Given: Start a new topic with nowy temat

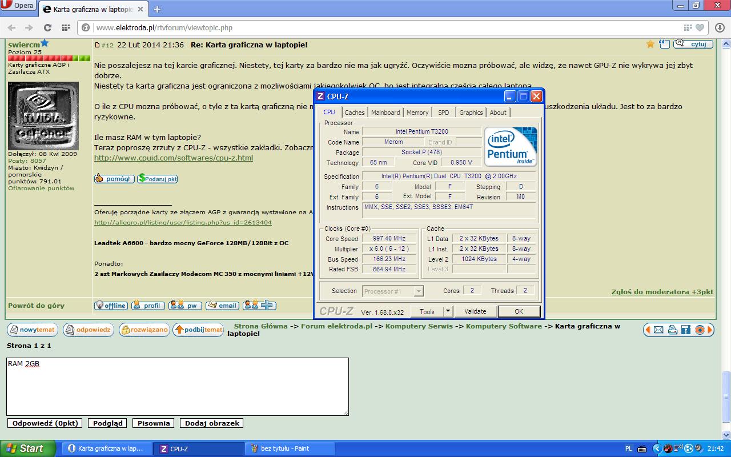Looking at the screenshot, I should 33,330.
